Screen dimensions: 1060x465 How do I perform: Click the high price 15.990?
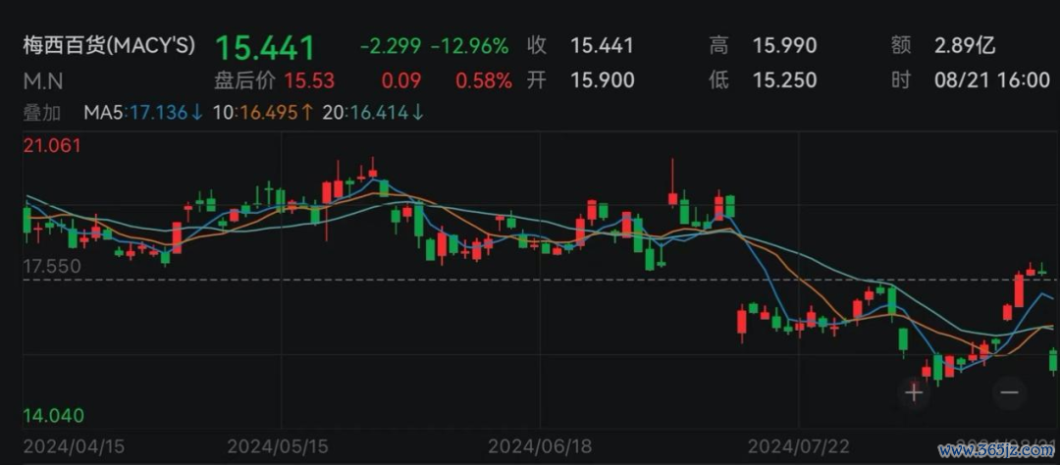pyautogui.click(x=785, y=46)
